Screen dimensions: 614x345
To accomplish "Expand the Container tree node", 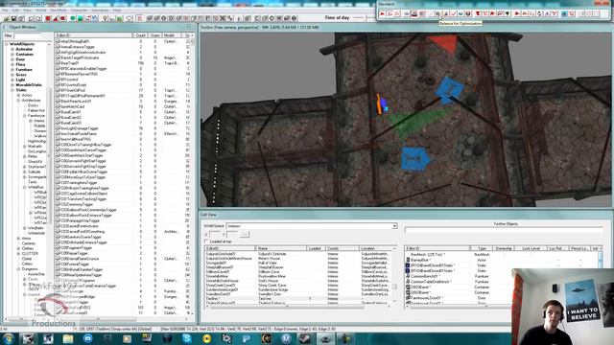I will [12, 55].
